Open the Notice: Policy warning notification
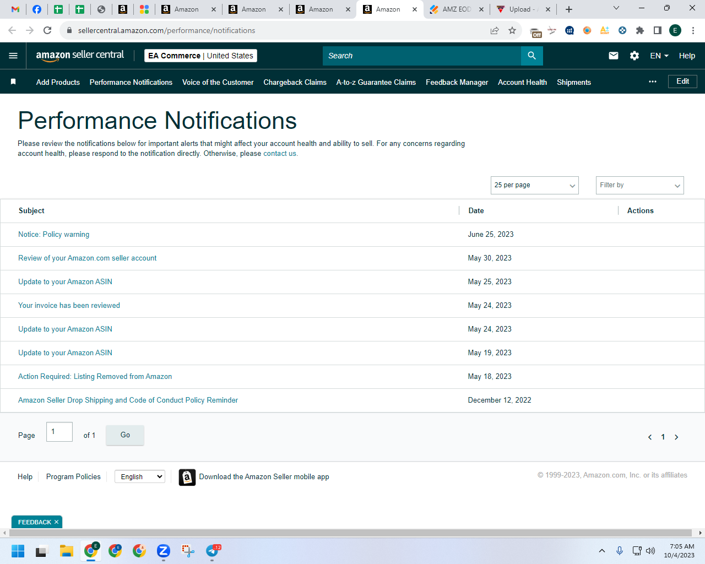The height and width of the screenshot is (564, 705). click(53, 235)
